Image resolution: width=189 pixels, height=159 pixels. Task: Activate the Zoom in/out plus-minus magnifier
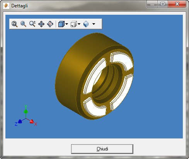(32, 24)
